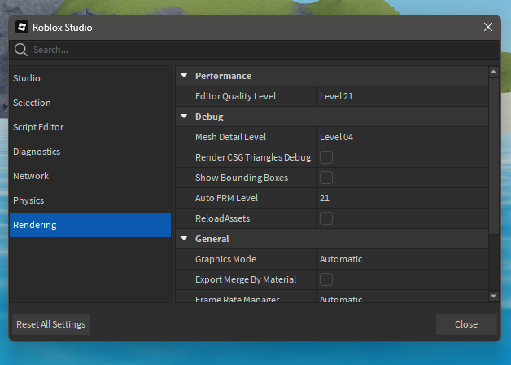Viewport: 511px width, 365px height.
Task: Open Graphics Mode dropdown value
Action: [402, 259]
